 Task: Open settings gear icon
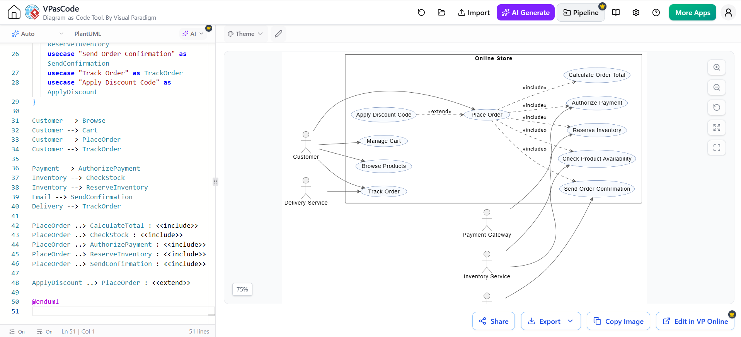coord(636,13)
